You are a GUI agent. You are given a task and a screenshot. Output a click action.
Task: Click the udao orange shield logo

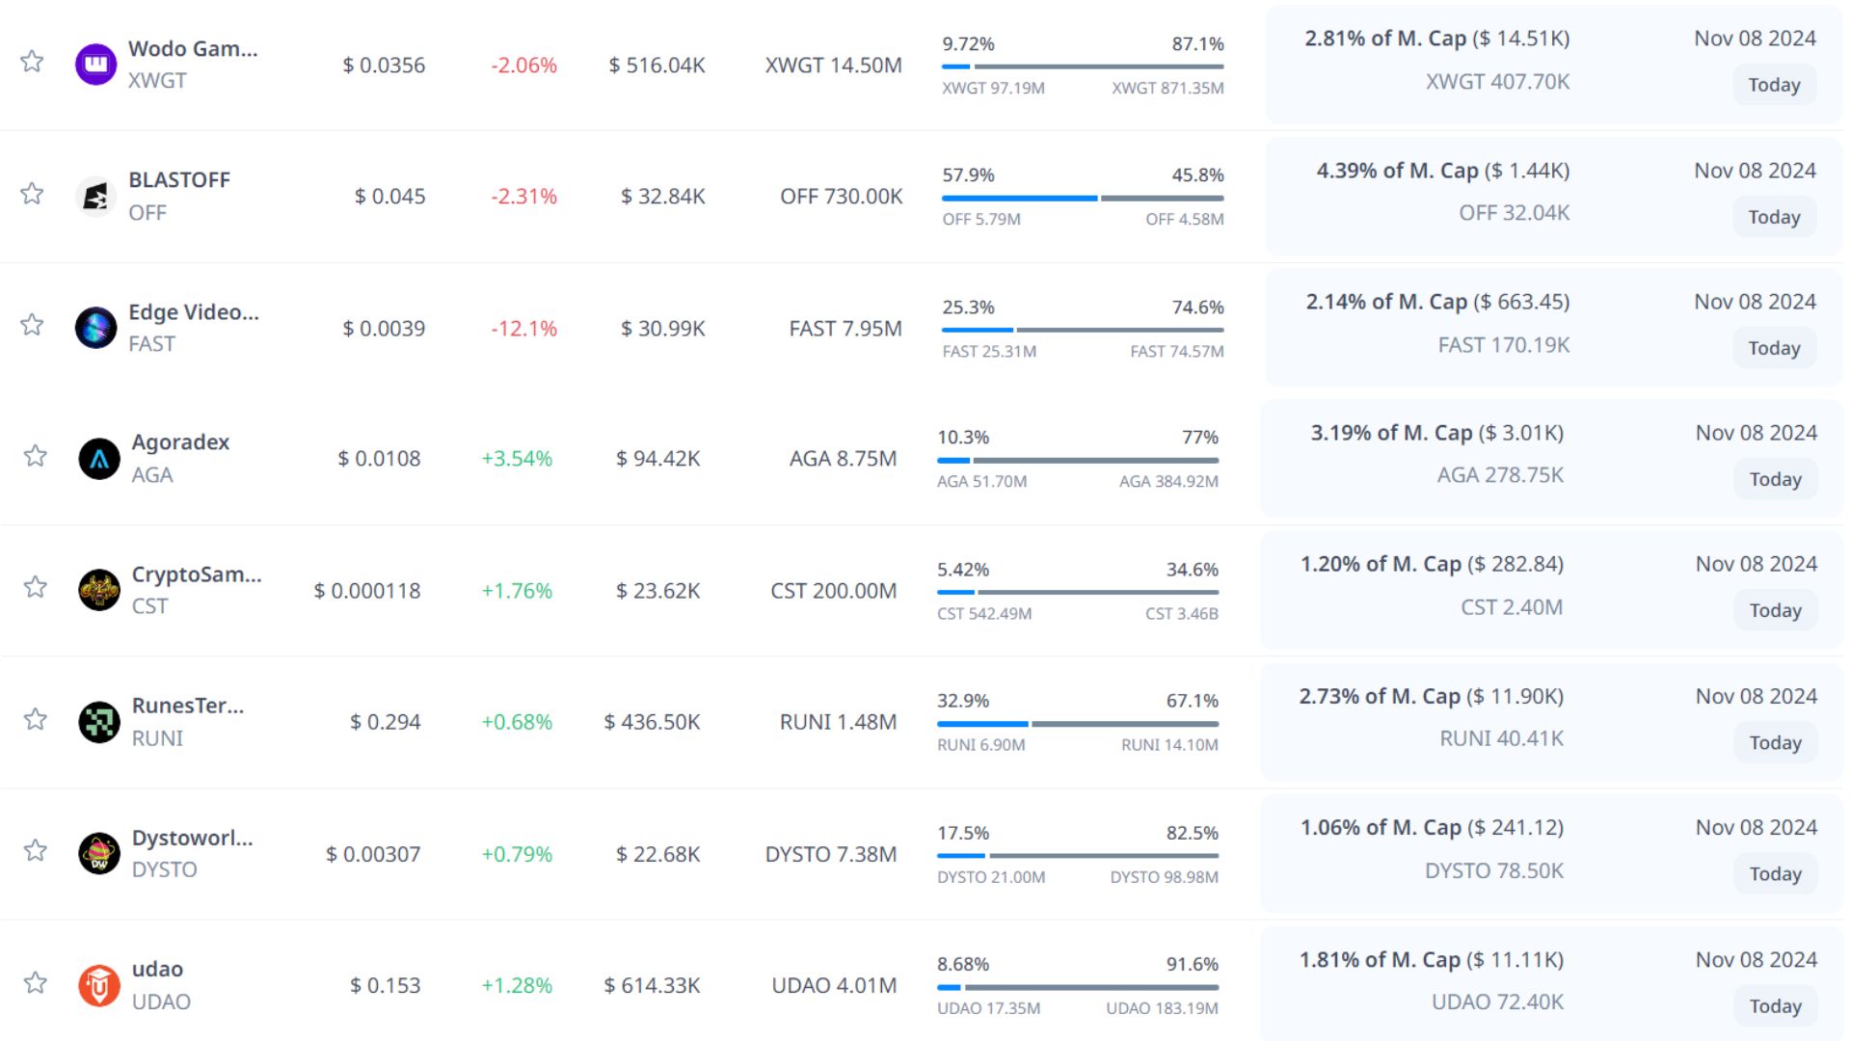click(98, 985)
